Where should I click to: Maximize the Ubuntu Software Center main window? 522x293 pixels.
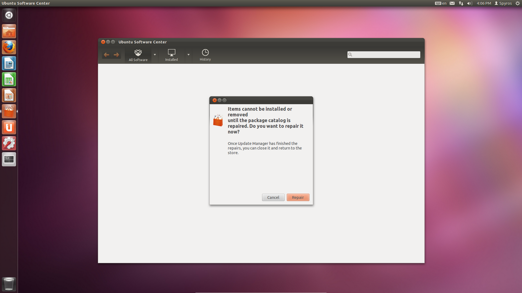point(113,42)
